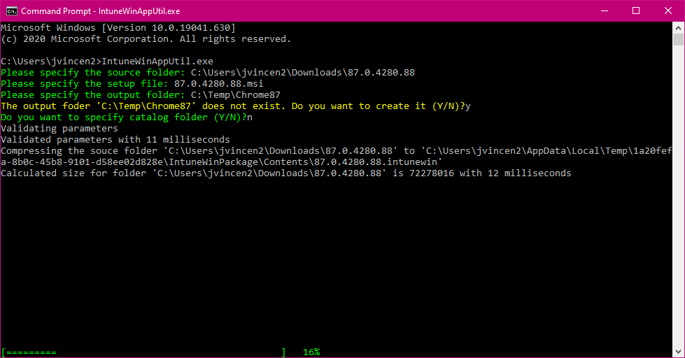
Task: Click 'Please specify the setup file' line
Action: point(132,84)
